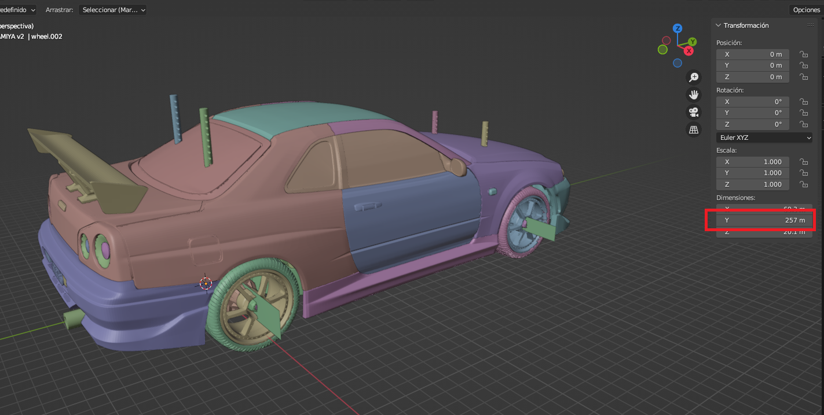Screen dimensions: 824x415
Task: Lock Escala Z with its padlock
Action: [x=804, y=184]
